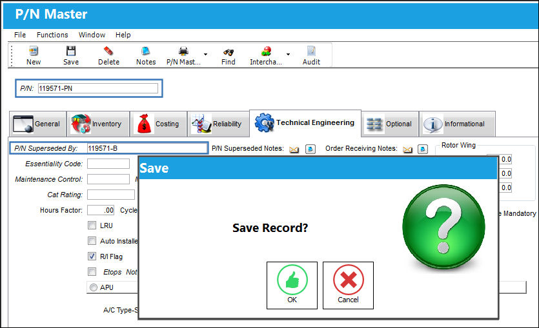
Task: Click the Maintenance Control field
Action: 108,179
